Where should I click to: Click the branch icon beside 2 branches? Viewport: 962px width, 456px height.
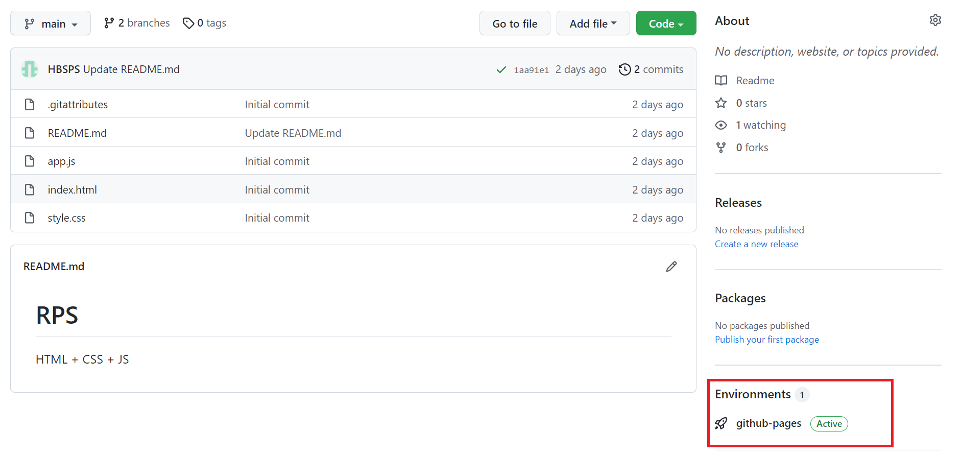click(x=109, y=23)
